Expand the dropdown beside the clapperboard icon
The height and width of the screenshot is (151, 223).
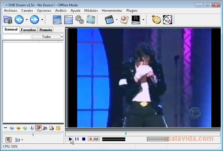tap(117, 19)
